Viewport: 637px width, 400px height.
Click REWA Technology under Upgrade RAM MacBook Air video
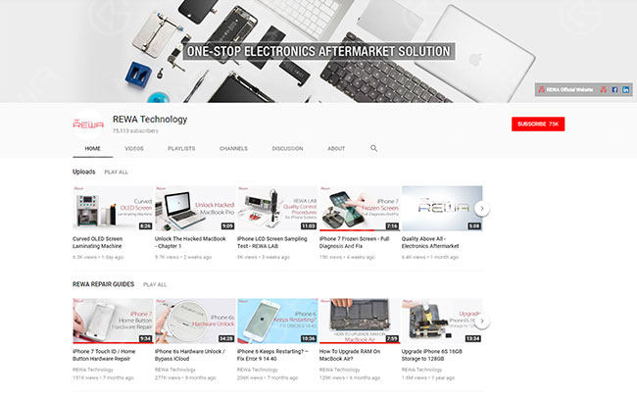(x=340, y=370)
